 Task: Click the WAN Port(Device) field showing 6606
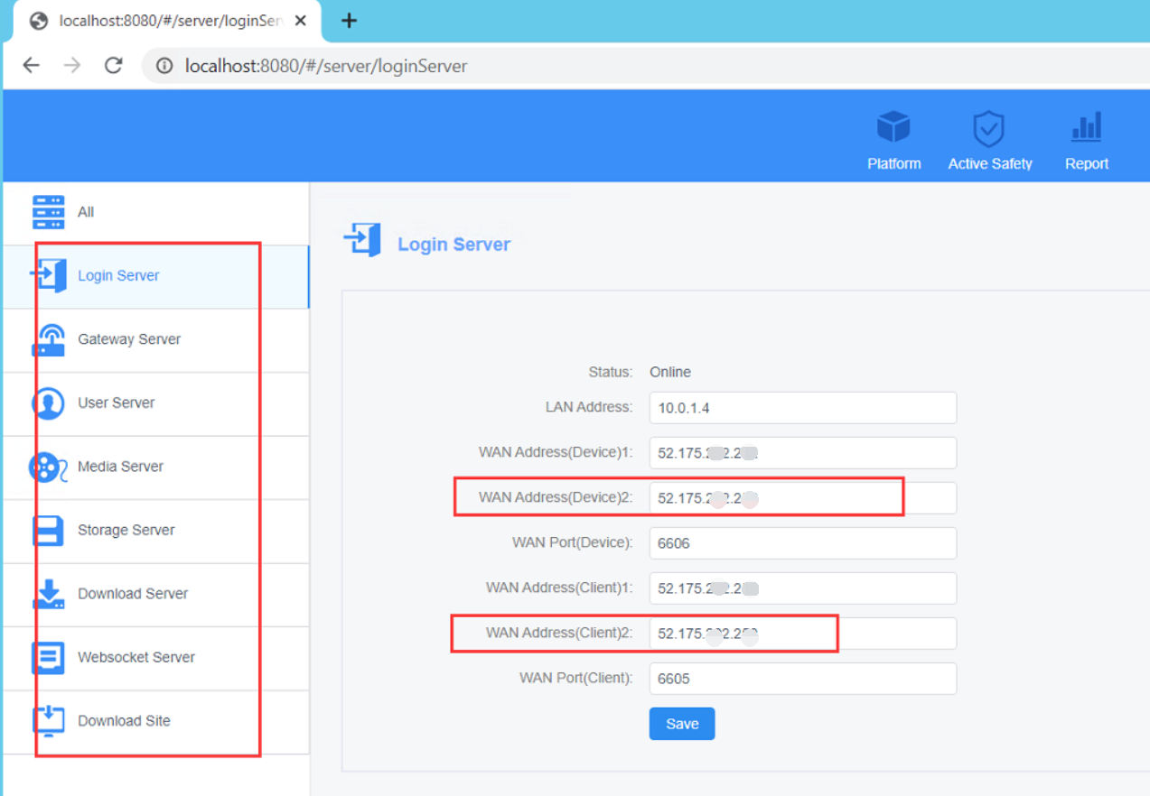click(803, 543)
